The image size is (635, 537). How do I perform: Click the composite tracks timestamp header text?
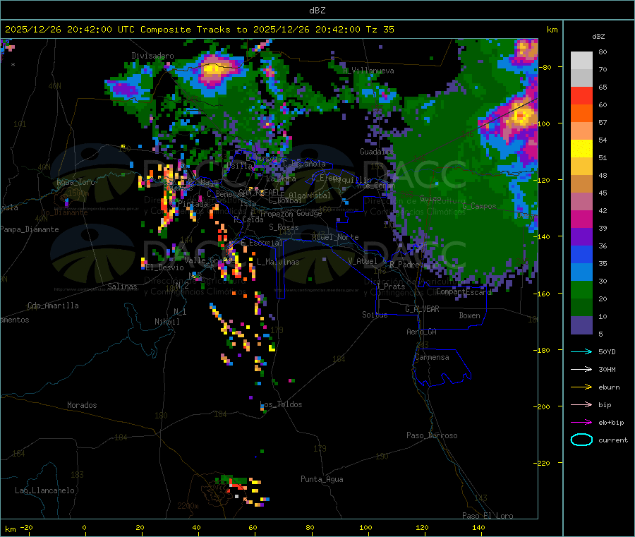(199, 30)
